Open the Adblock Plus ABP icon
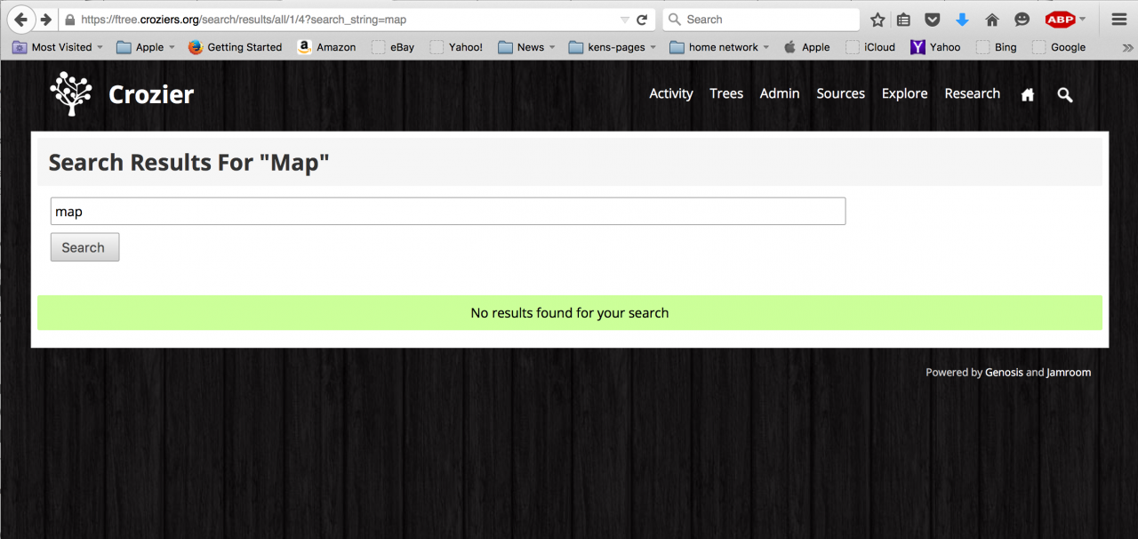The height and width of the screenshot is (539, 1138). point(1060,20)
